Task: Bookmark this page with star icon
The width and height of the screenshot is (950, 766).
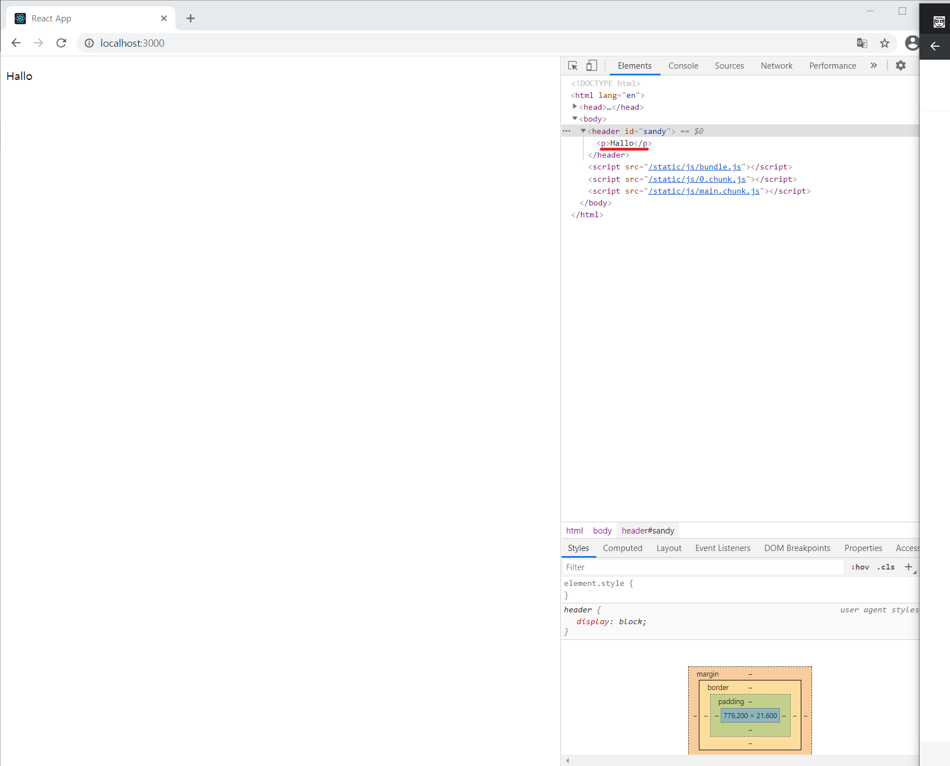Action: pyautogui.click(x=885, y=43)
